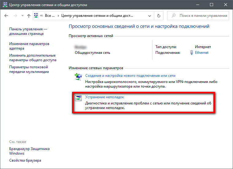Screen dimensions: 233x169
Task: Open «Параметры потоковой передачи мультимедиа»
Action: [x=29, y=69]
